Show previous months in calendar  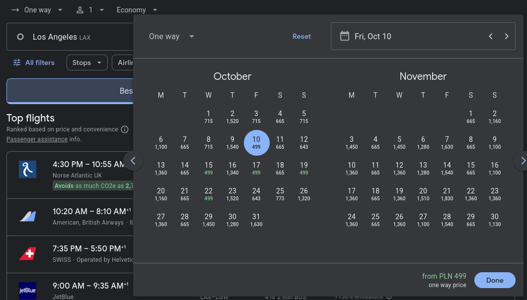(133, 161)
